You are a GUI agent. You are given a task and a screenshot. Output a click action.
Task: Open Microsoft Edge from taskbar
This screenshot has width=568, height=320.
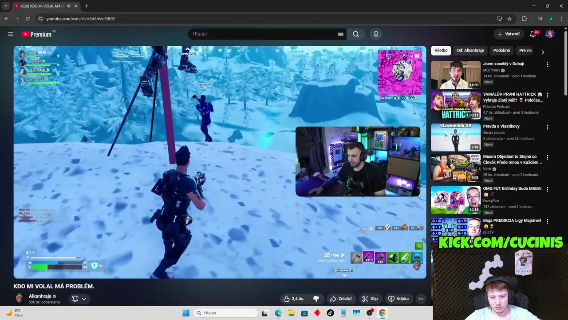coord(278,313)
